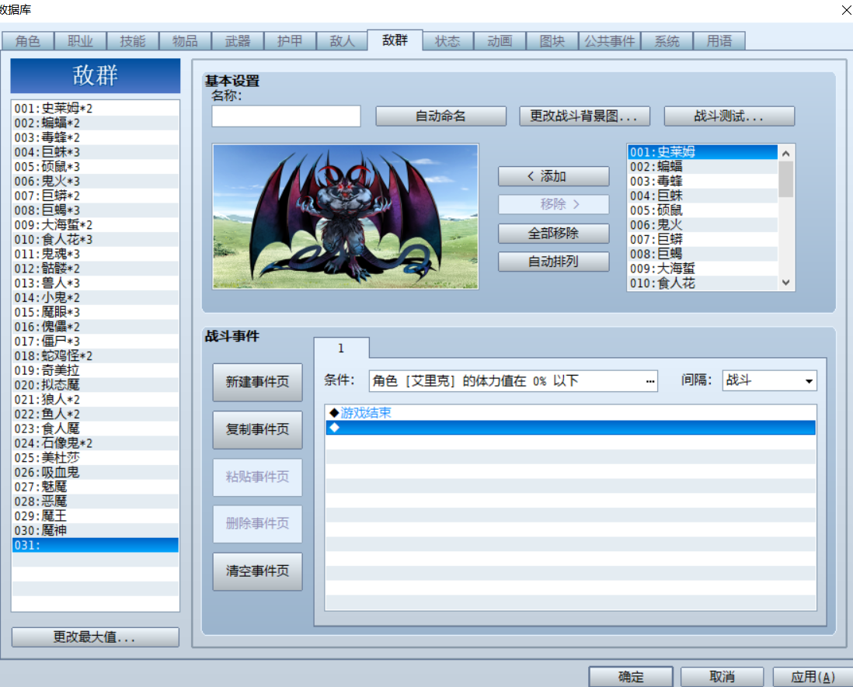Select enemy 002:蝙蝠 in enemy list
Screen dimensions: 853x687
(x=702, y=166)
